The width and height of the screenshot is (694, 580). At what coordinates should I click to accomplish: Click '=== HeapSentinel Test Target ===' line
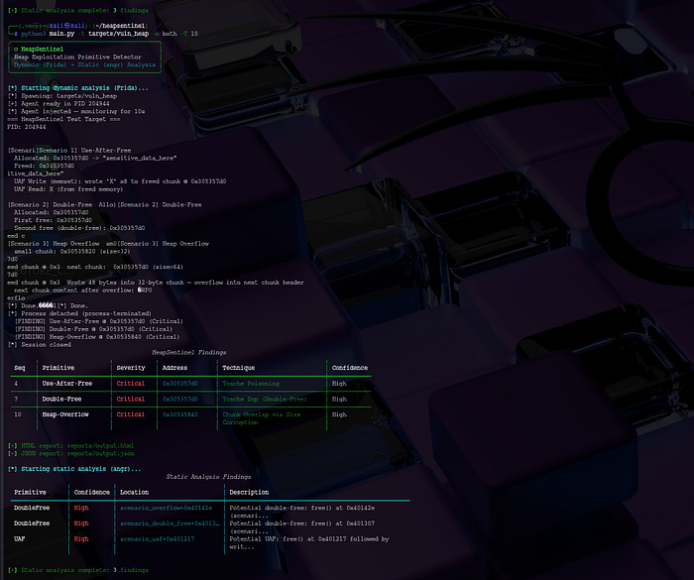click(63, 119)
